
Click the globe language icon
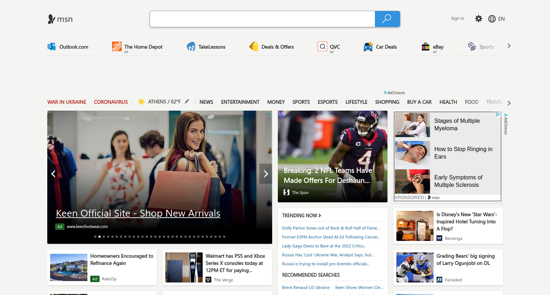coord(492,19)
